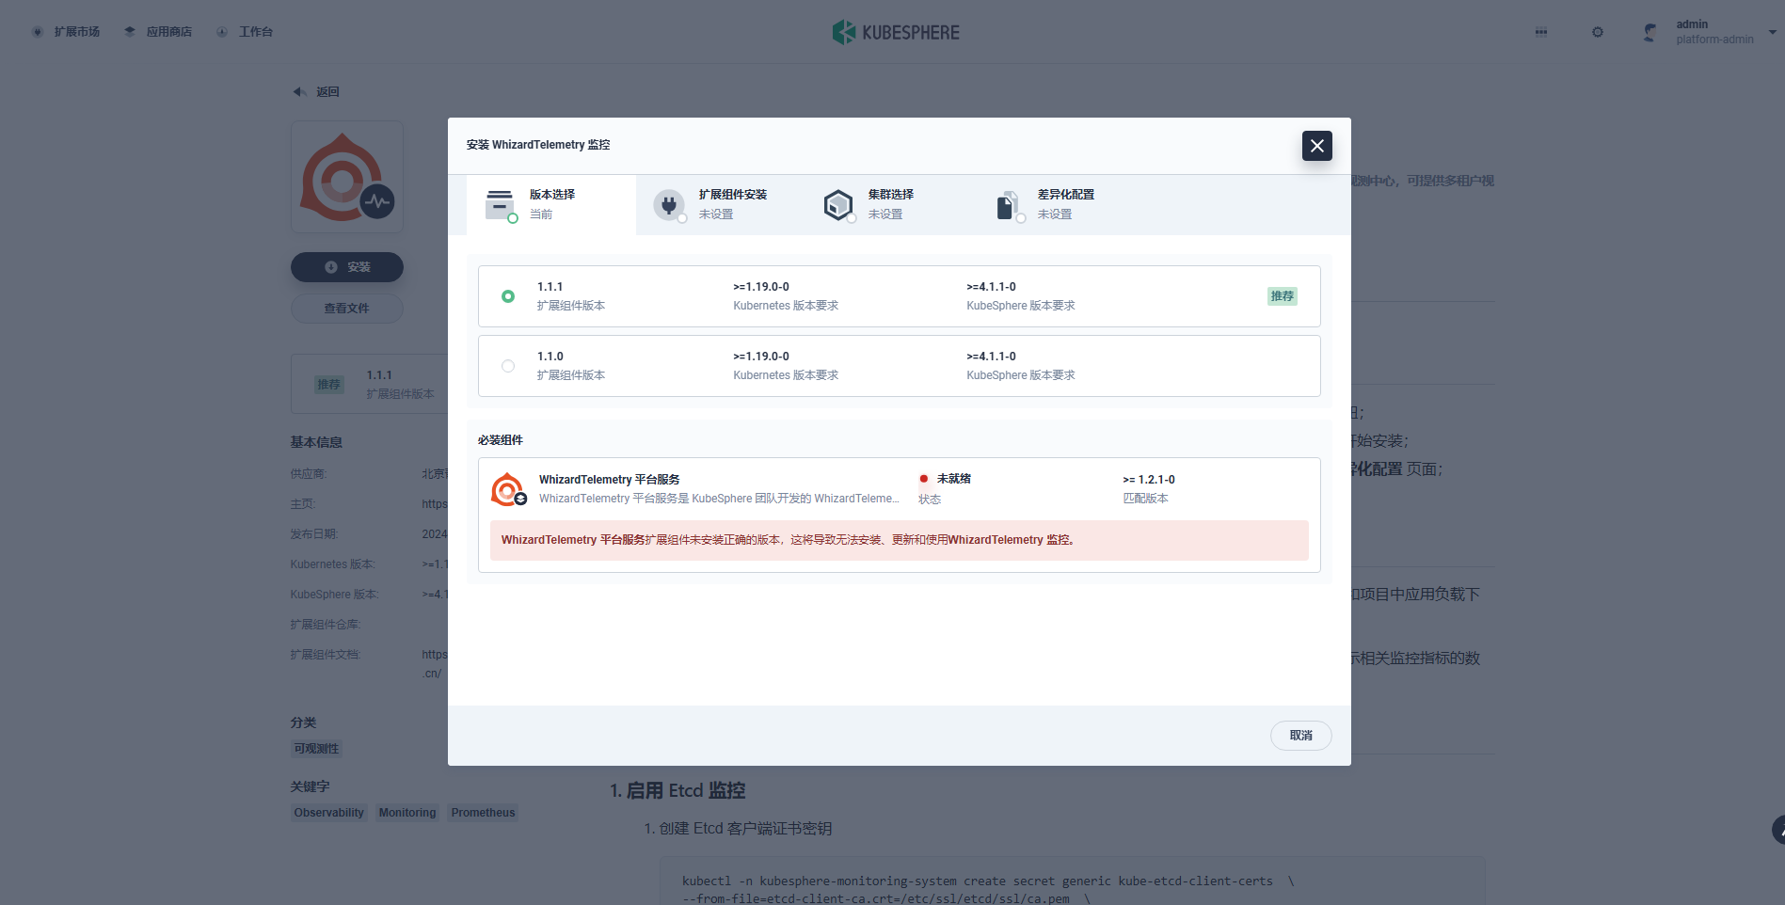This screenshot has width=1785, height=905.
Task: Click the red 未就绪 status indicator
Action: pyautogui.click(x=924, y=479)
